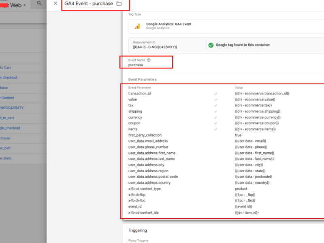This screenshot has height=243, width=324.
Task: Click the {{dlv - ecommerce.coupon}} value
Action: pyautogui.click(x=257, y=123)
